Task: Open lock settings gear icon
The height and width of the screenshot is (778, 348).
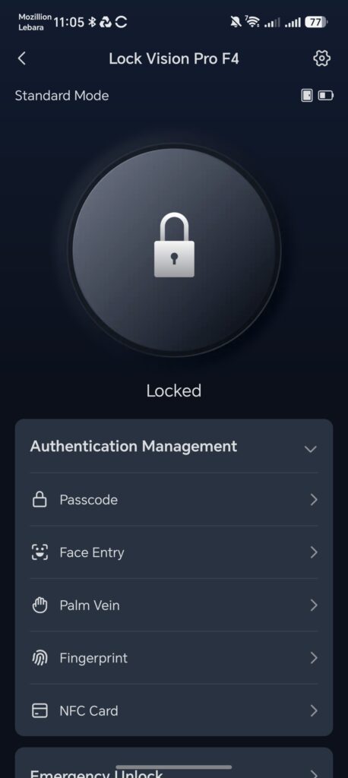Action: tap(321, 59)
